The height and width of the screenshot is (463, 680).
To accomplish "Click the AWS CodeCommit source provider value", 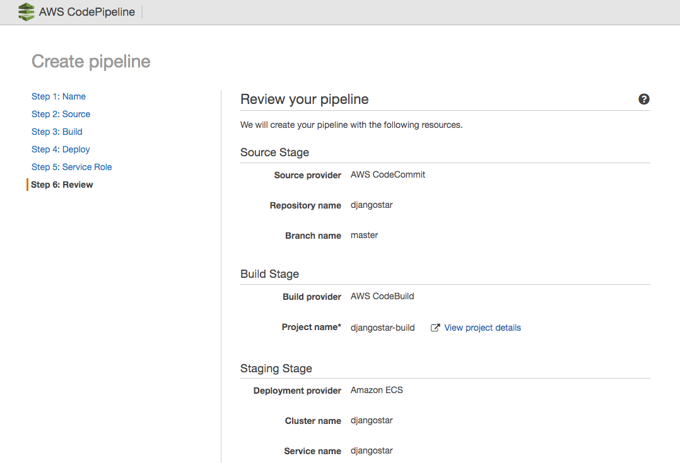I will [388, 174].
